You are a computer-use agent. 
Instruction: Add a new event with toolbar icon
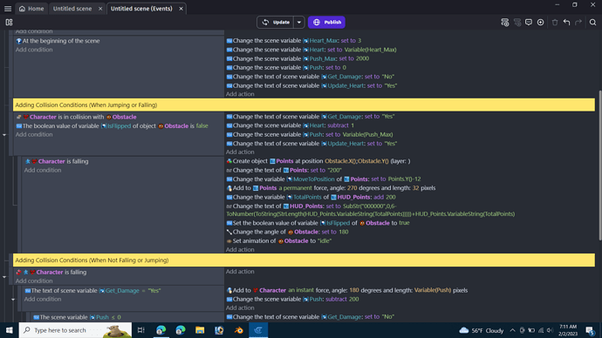tap(505, 23)
